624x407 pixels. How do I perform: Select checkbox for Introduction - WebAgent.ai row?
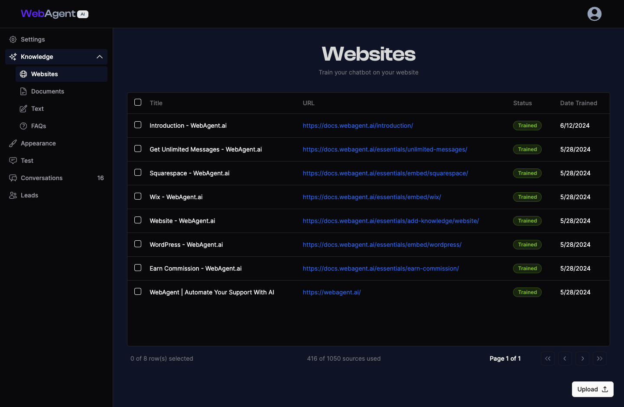(138, 125)
